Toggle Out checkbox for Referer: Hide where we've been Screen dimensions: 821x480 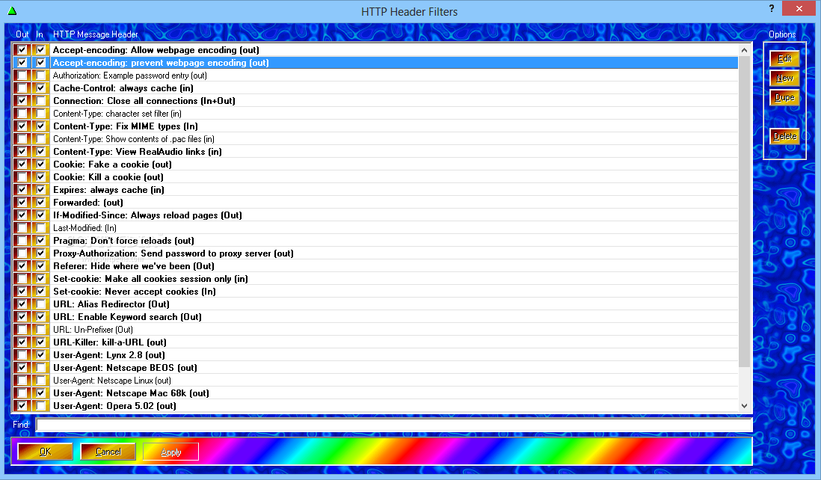click(22, 266)
